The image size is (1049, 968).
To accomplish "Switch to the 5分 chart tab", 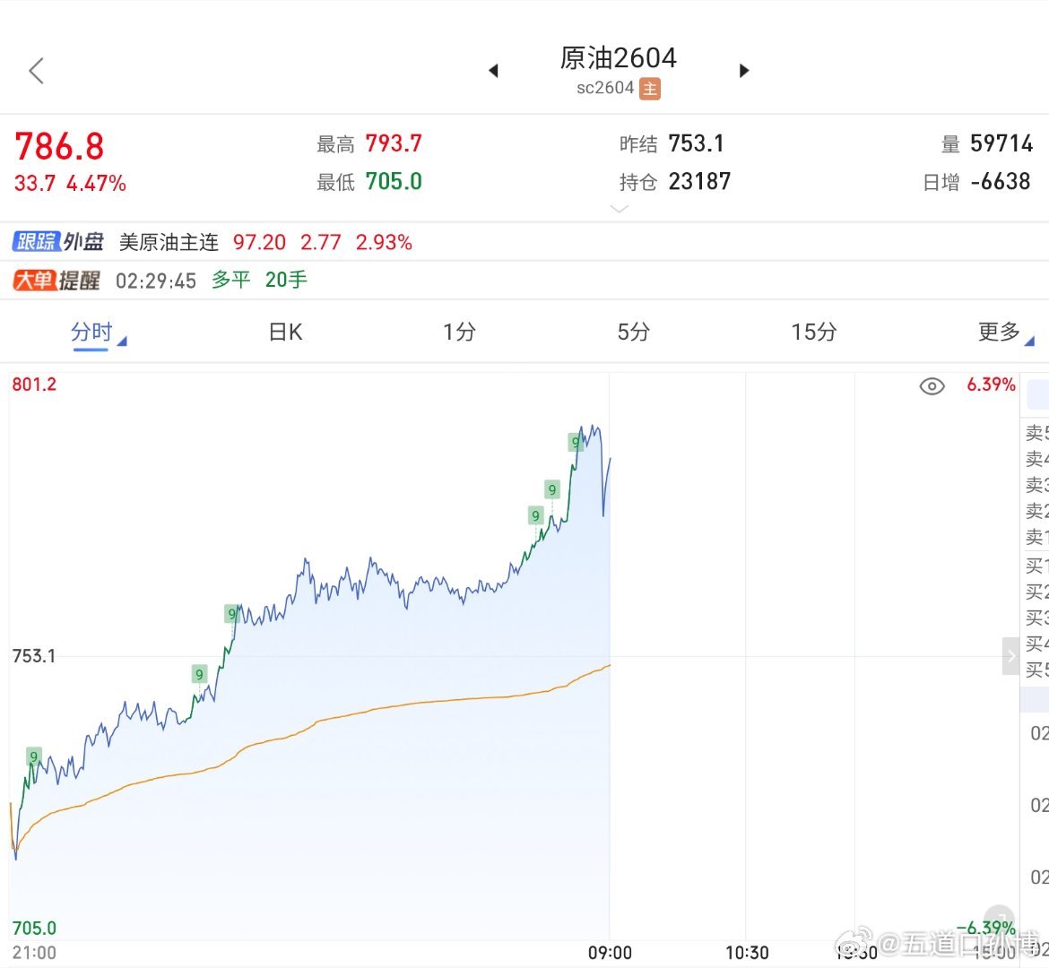I will 633,333.
